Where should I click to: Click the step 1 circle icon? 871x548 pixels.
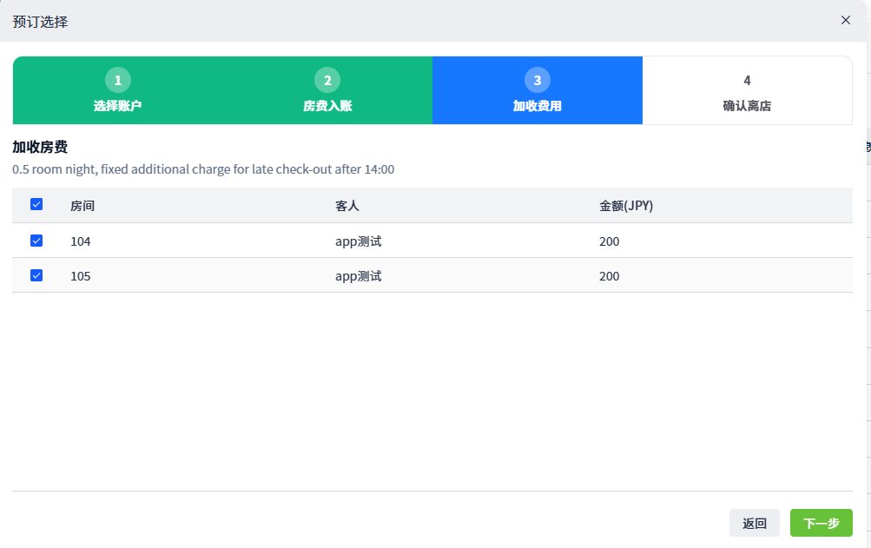pos(118,81)
